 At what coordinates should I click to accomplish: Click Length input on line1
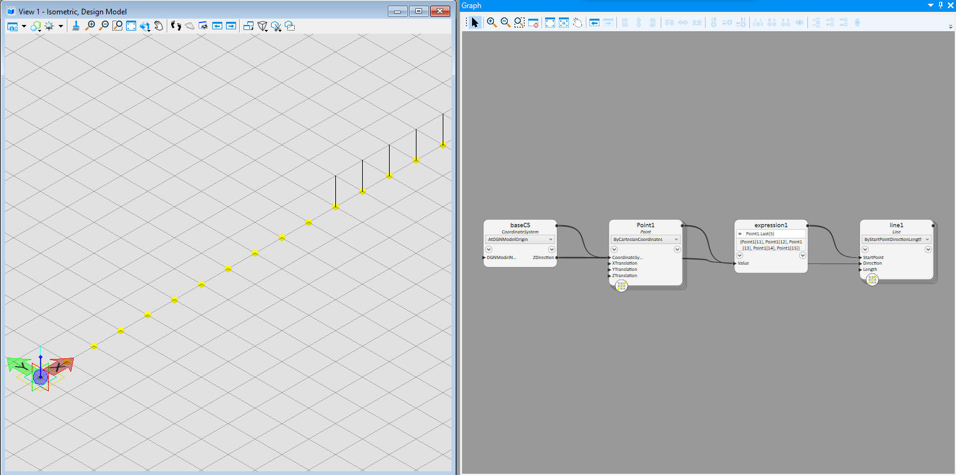click(x=869, y=270)
